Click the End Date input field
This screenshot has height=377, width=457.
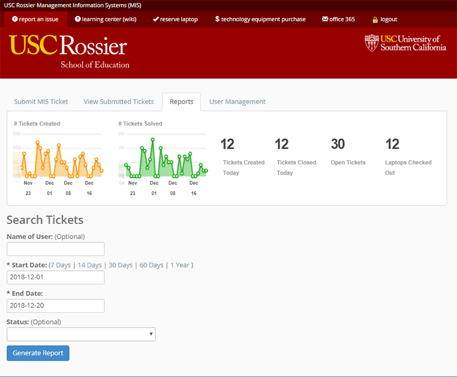tap(55, 306)
